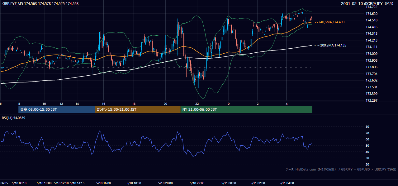398x186 pixels.
Task: Click RSI scale value 30
Action: 367,158
